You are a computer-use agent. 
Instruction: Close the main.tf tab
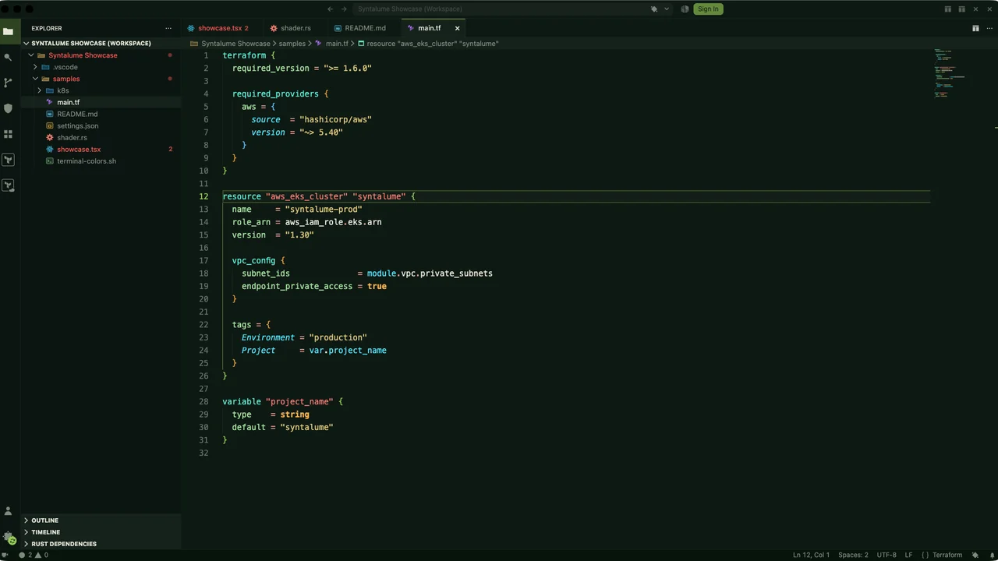(457, 28)
